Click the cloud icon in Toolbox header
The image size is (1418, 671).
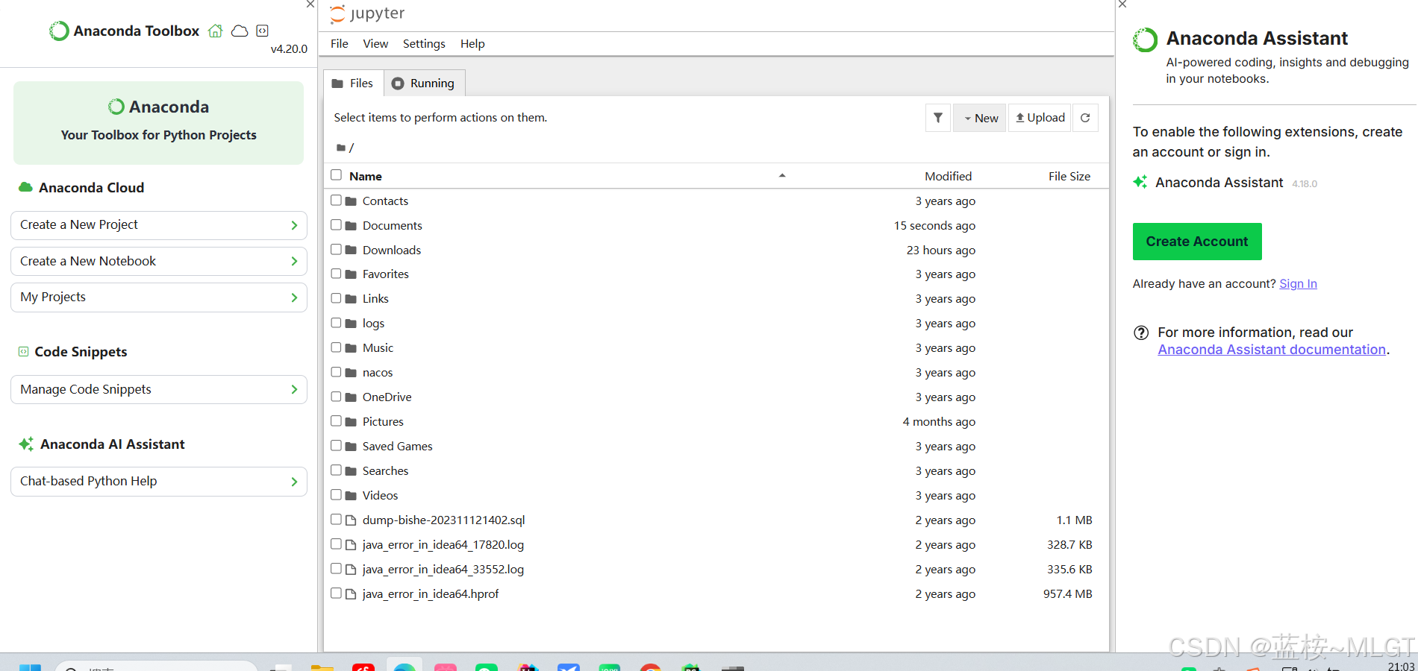[240, 31]
